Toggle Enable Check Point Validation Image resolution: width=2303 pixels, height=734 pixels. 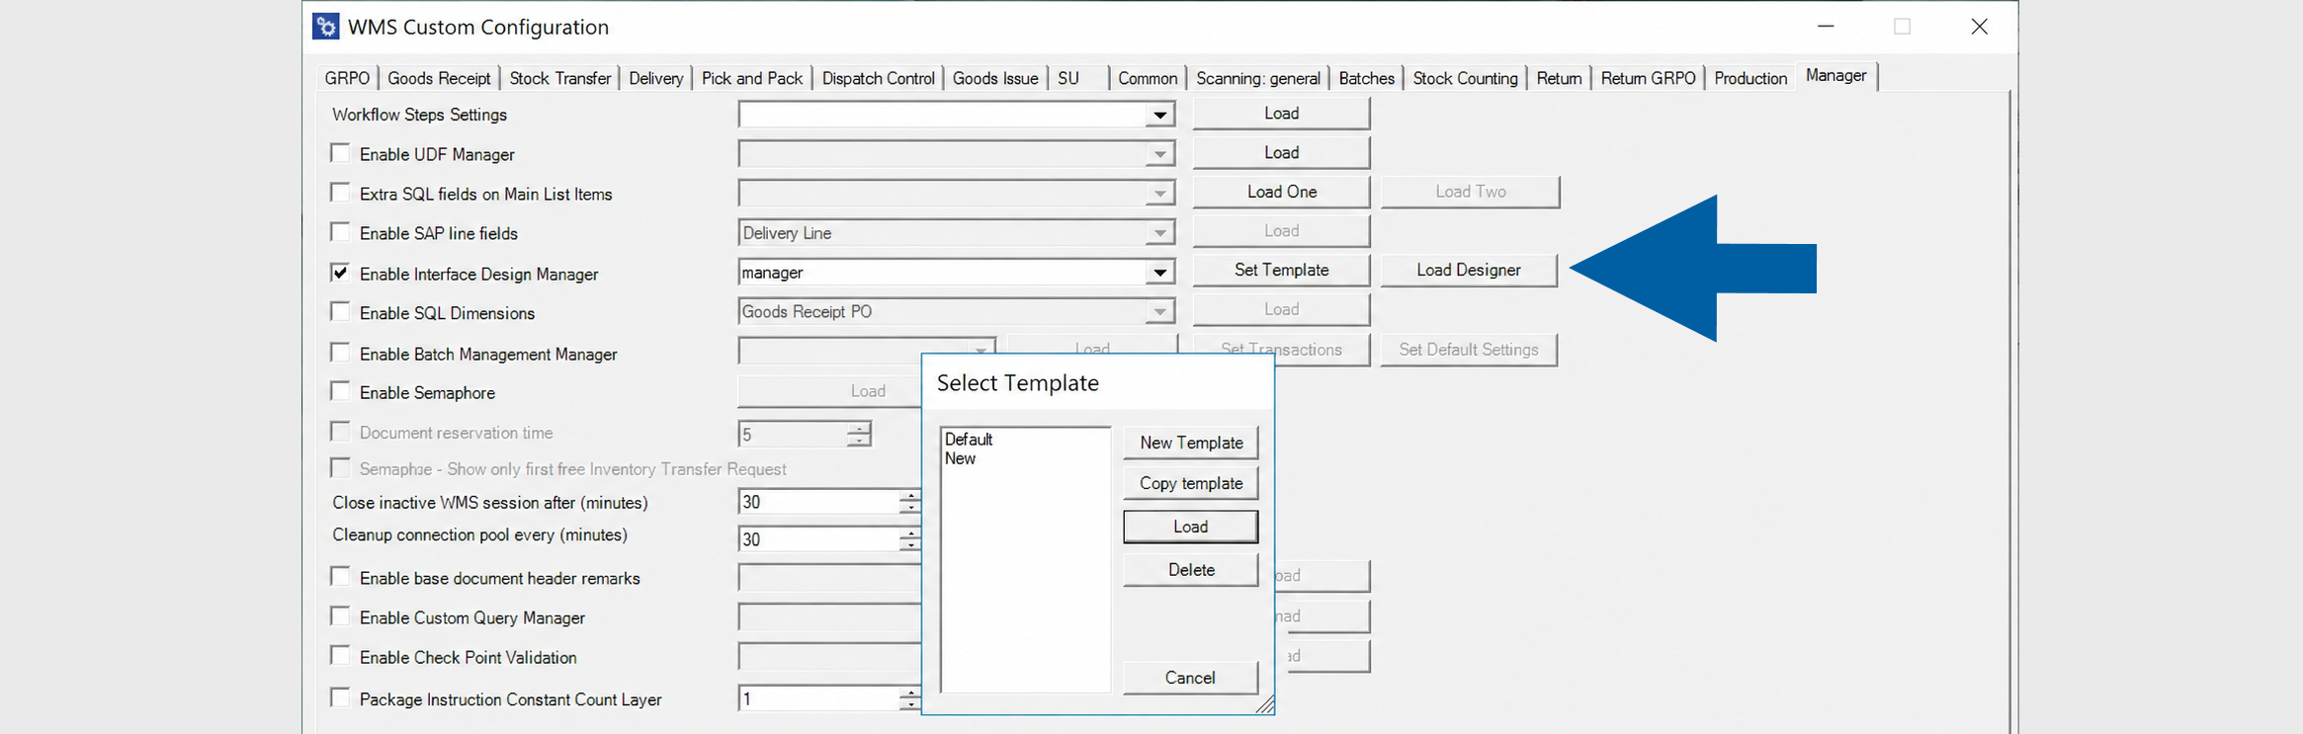pyautogui.click(x=340, y=656)
